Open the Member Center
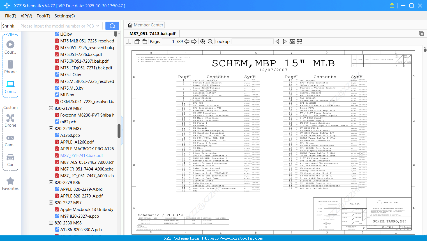427x241 pixels. point(145,25)
